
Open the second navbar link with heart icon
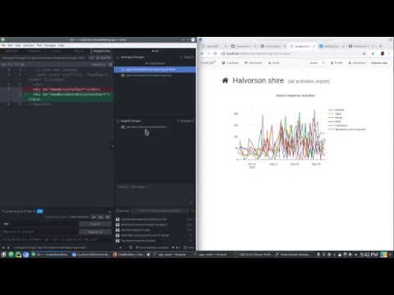click(x=254, y=63)
